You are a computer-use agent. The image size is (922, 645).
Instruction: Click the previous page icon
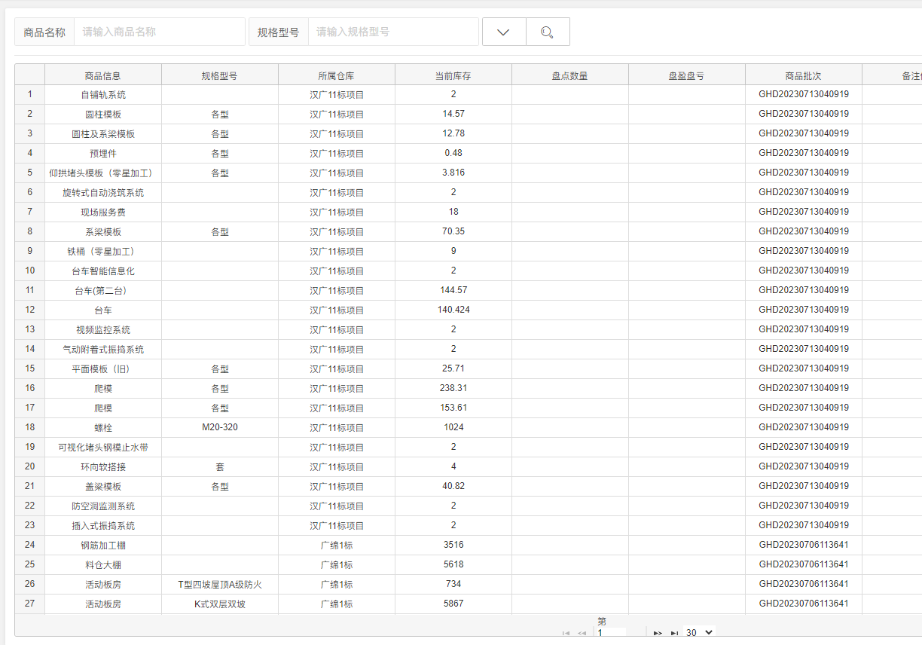point(581,633)
